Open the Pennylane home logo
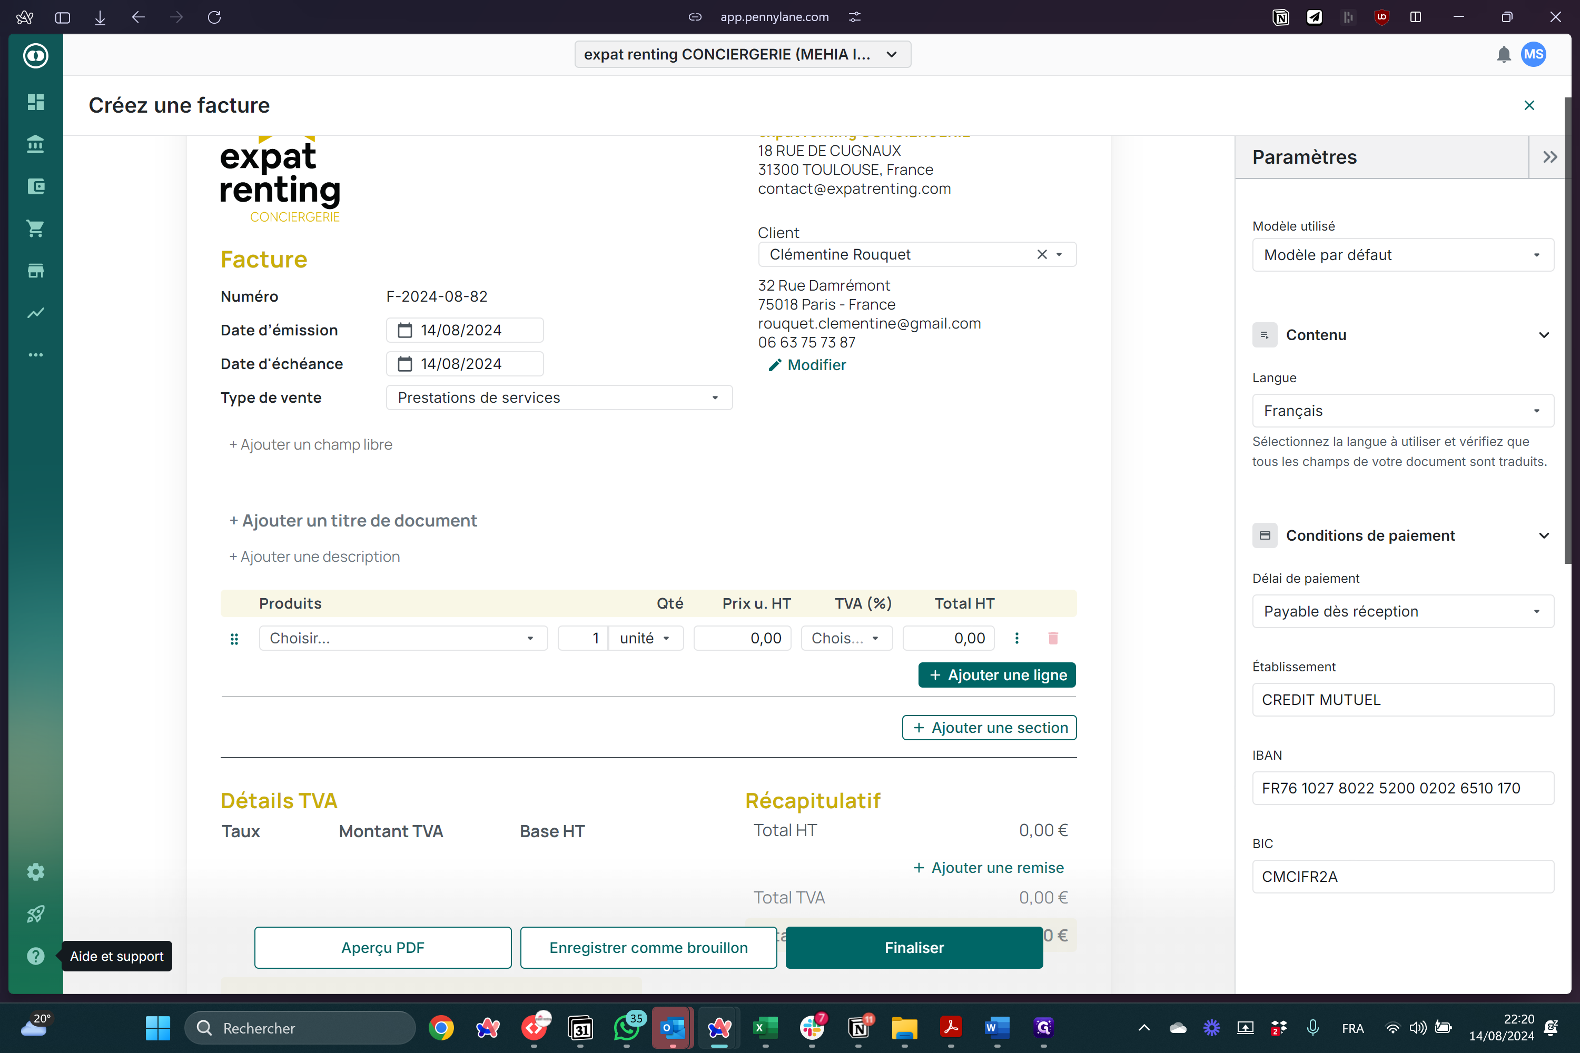The width and height of the screenshot is (1580, 1053). (36, 55)
